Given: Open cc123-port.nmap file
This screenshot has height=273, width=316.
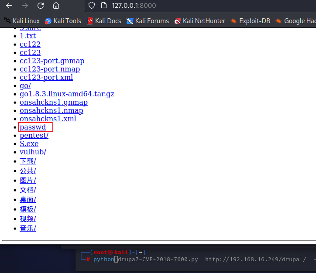Looking at the screenshot, I should tap(50, 69).
